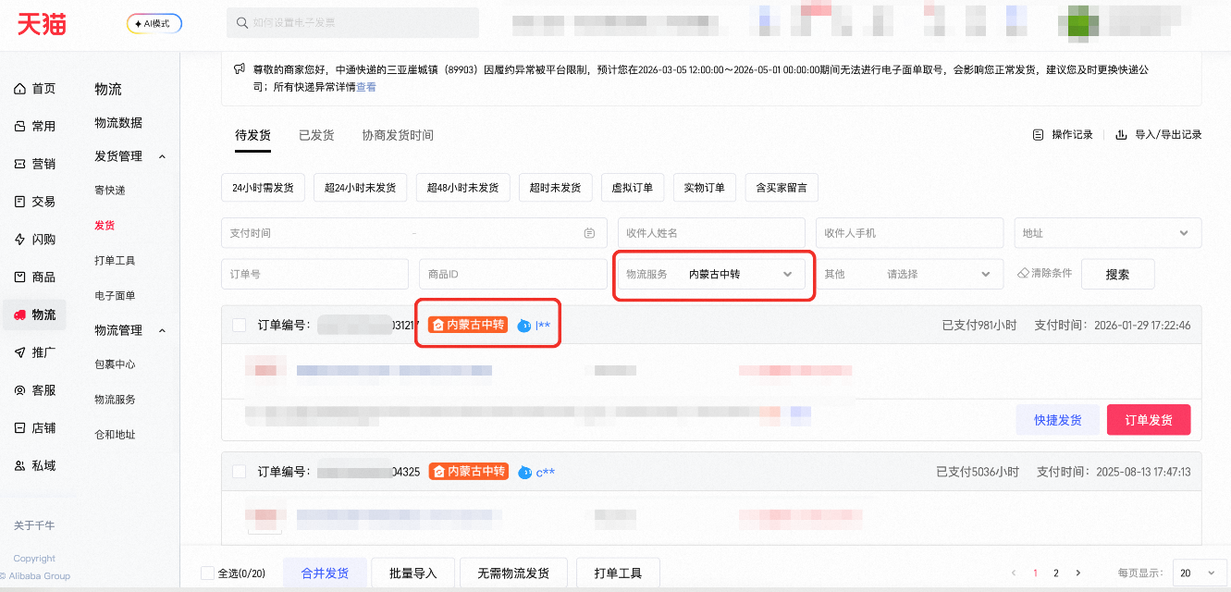Click 清除条件 eraser icon
This screenshot has width=1231, height=592.
pos(1023,274)
